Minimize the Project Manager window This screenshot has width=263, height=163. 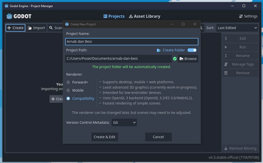232,6
